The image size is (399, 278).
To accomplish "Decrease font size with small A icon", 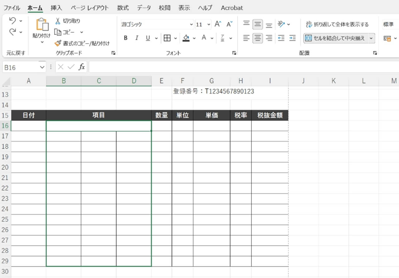I will 229,24.
